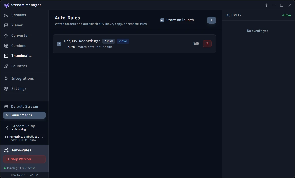Image resolution: width=295 pixels, height=178 pixels.
Task: Click the Thumbnails image icon in sidebar
Action: tap(6, 56)
